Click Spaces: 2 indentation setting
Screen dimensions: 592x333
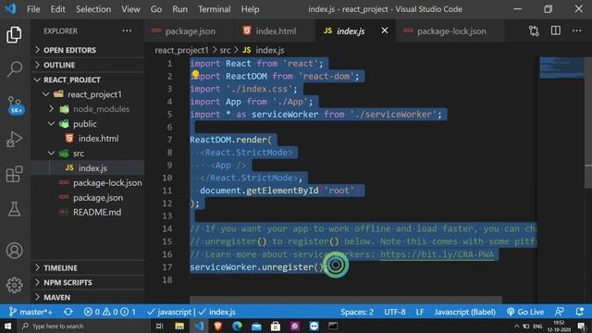tap(357, 312)
